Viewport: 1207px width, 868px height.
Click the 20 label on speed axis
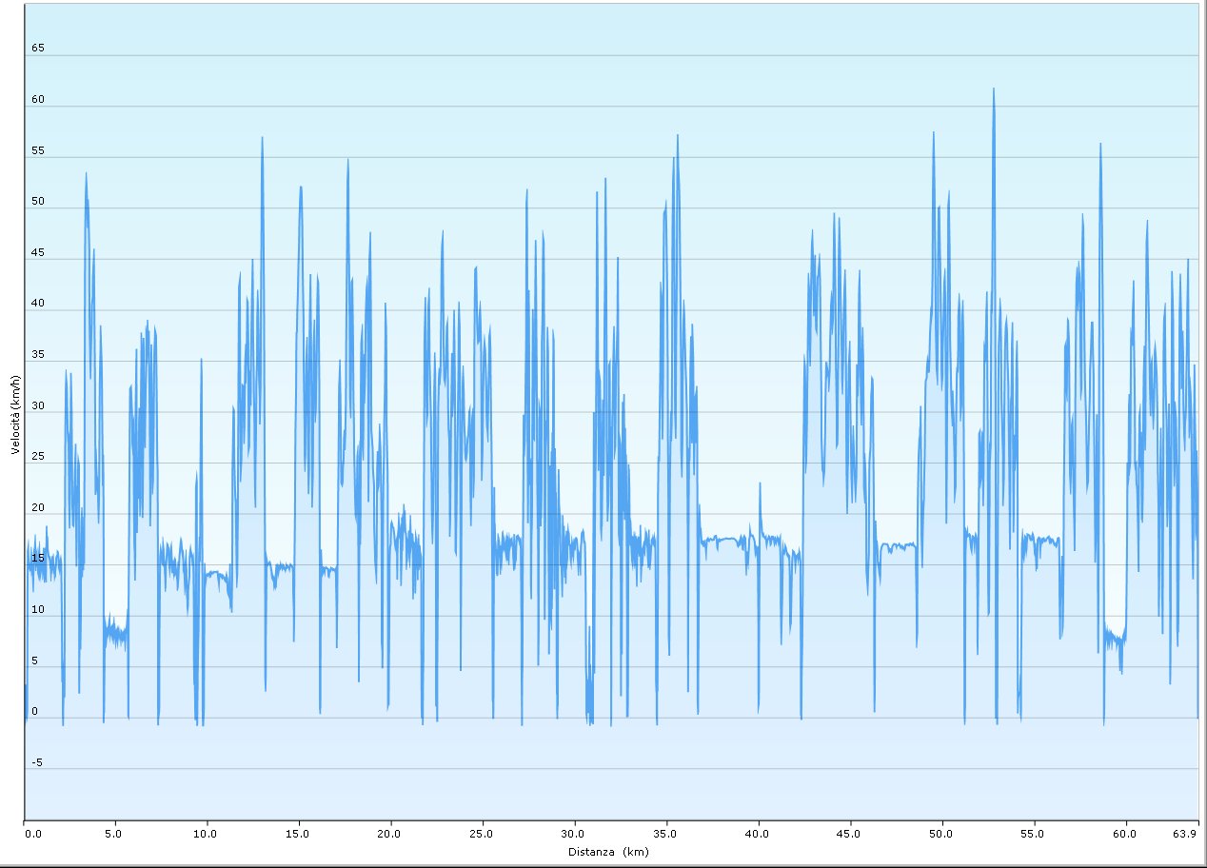pyautogui.click(x=38, y=507)
